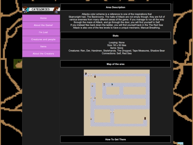The width and height of the screenshot is (193, 145).
Task: Click the Creatures list line in Stats
Action: [x=117, y=51]
